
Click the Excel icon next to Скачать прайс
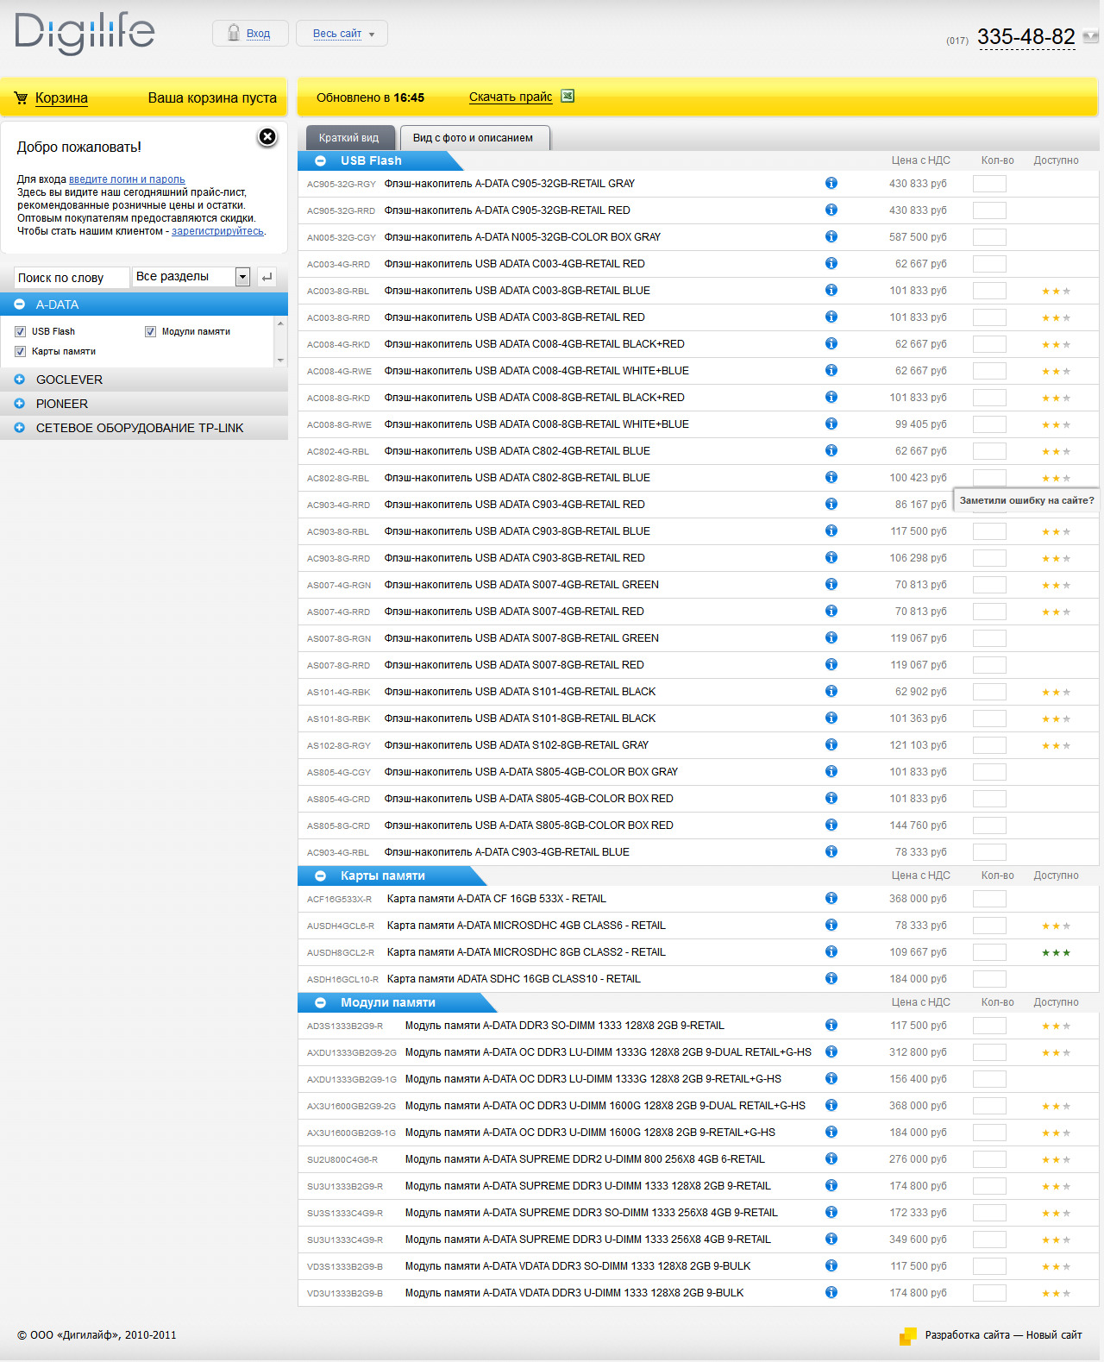pyautogui.click(x=568, y=96)
